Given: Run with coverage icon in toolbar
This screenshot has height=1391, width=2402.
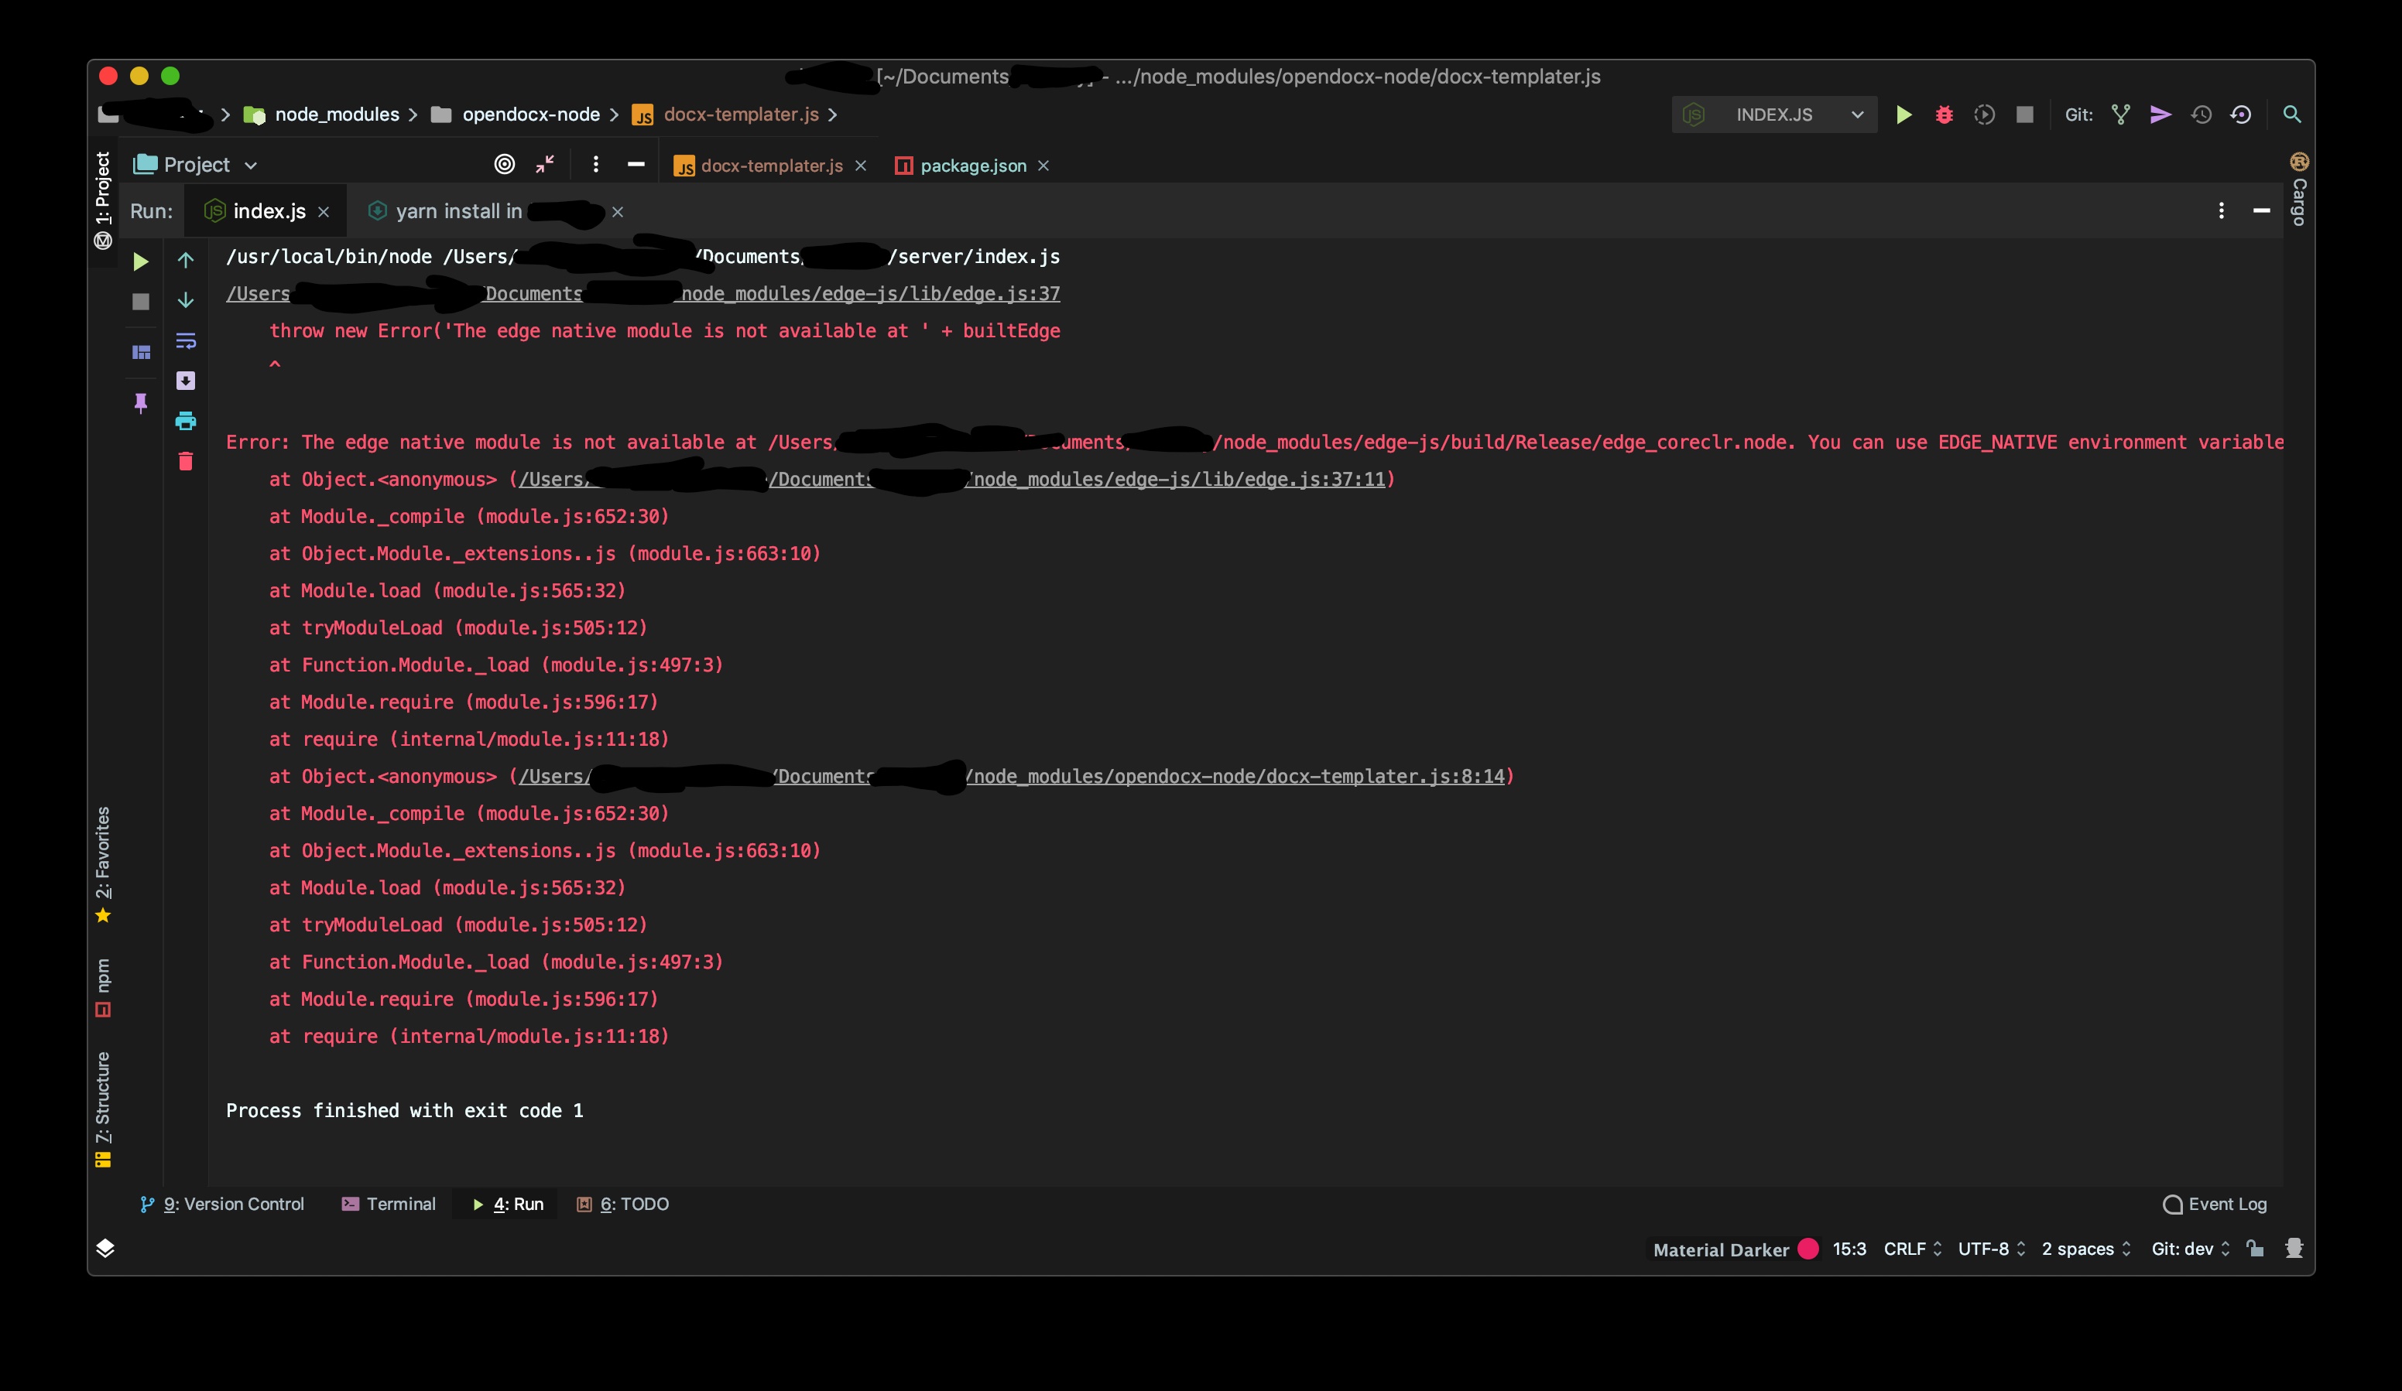Looking at the screenshot, I should [x=1985, y=114].
